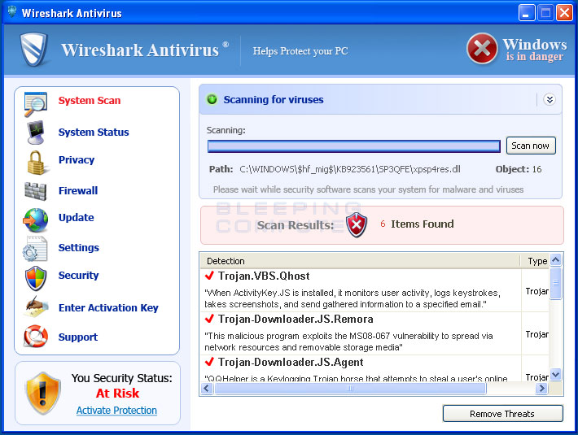
Task: Click the title bar application icon
Action: (12, 11)
